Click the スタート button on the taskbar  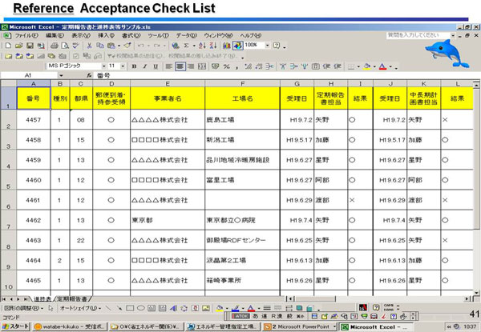tap(15, 326)
